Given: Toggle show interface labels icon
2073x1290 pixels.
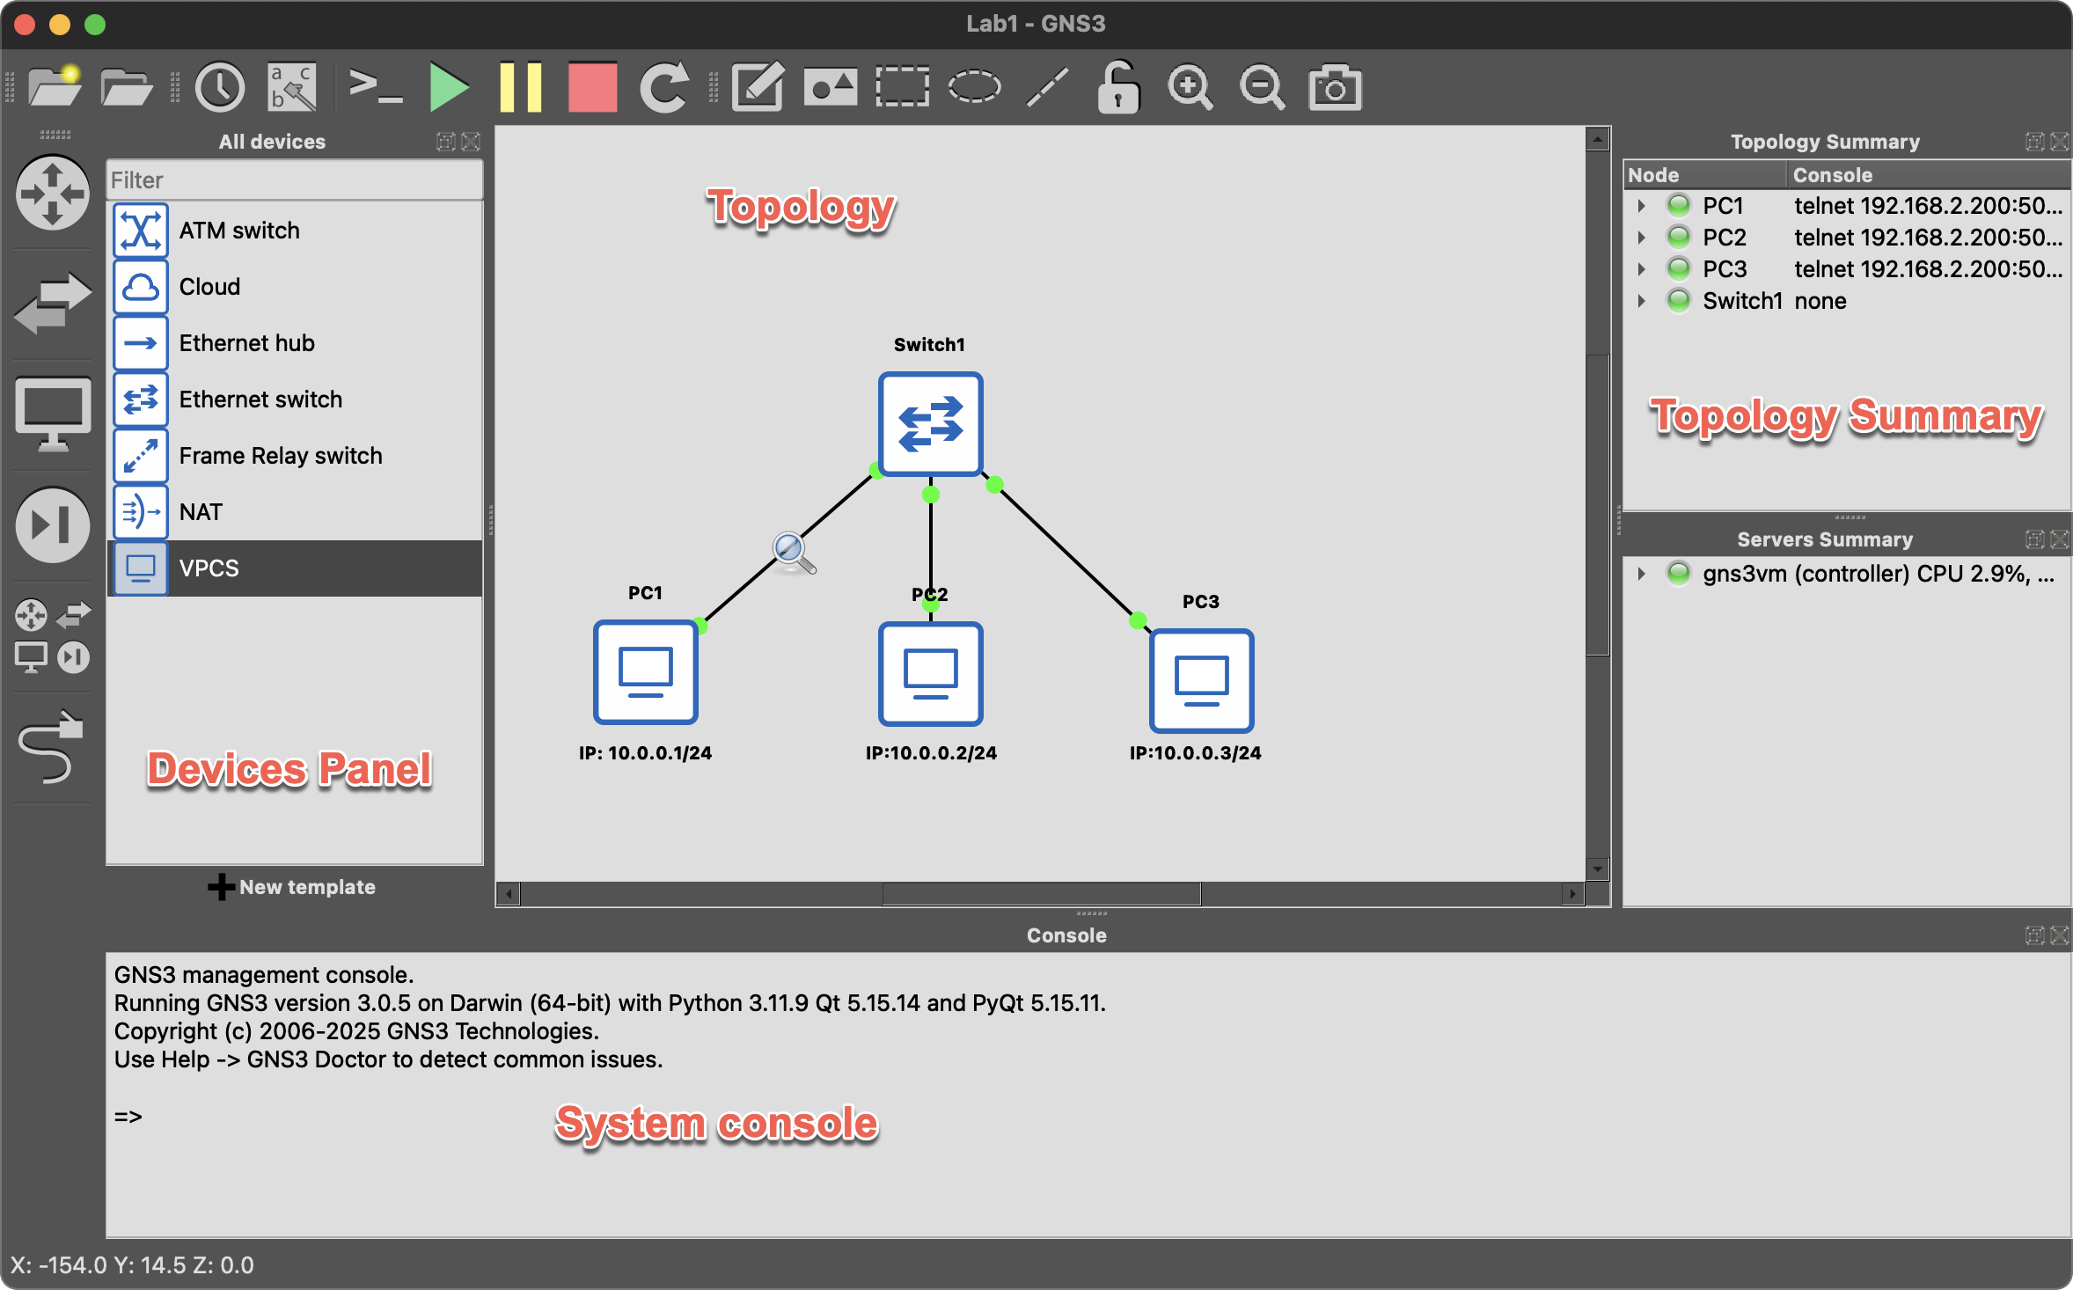Looking at the screenshot, I should (x=292, y=87).
